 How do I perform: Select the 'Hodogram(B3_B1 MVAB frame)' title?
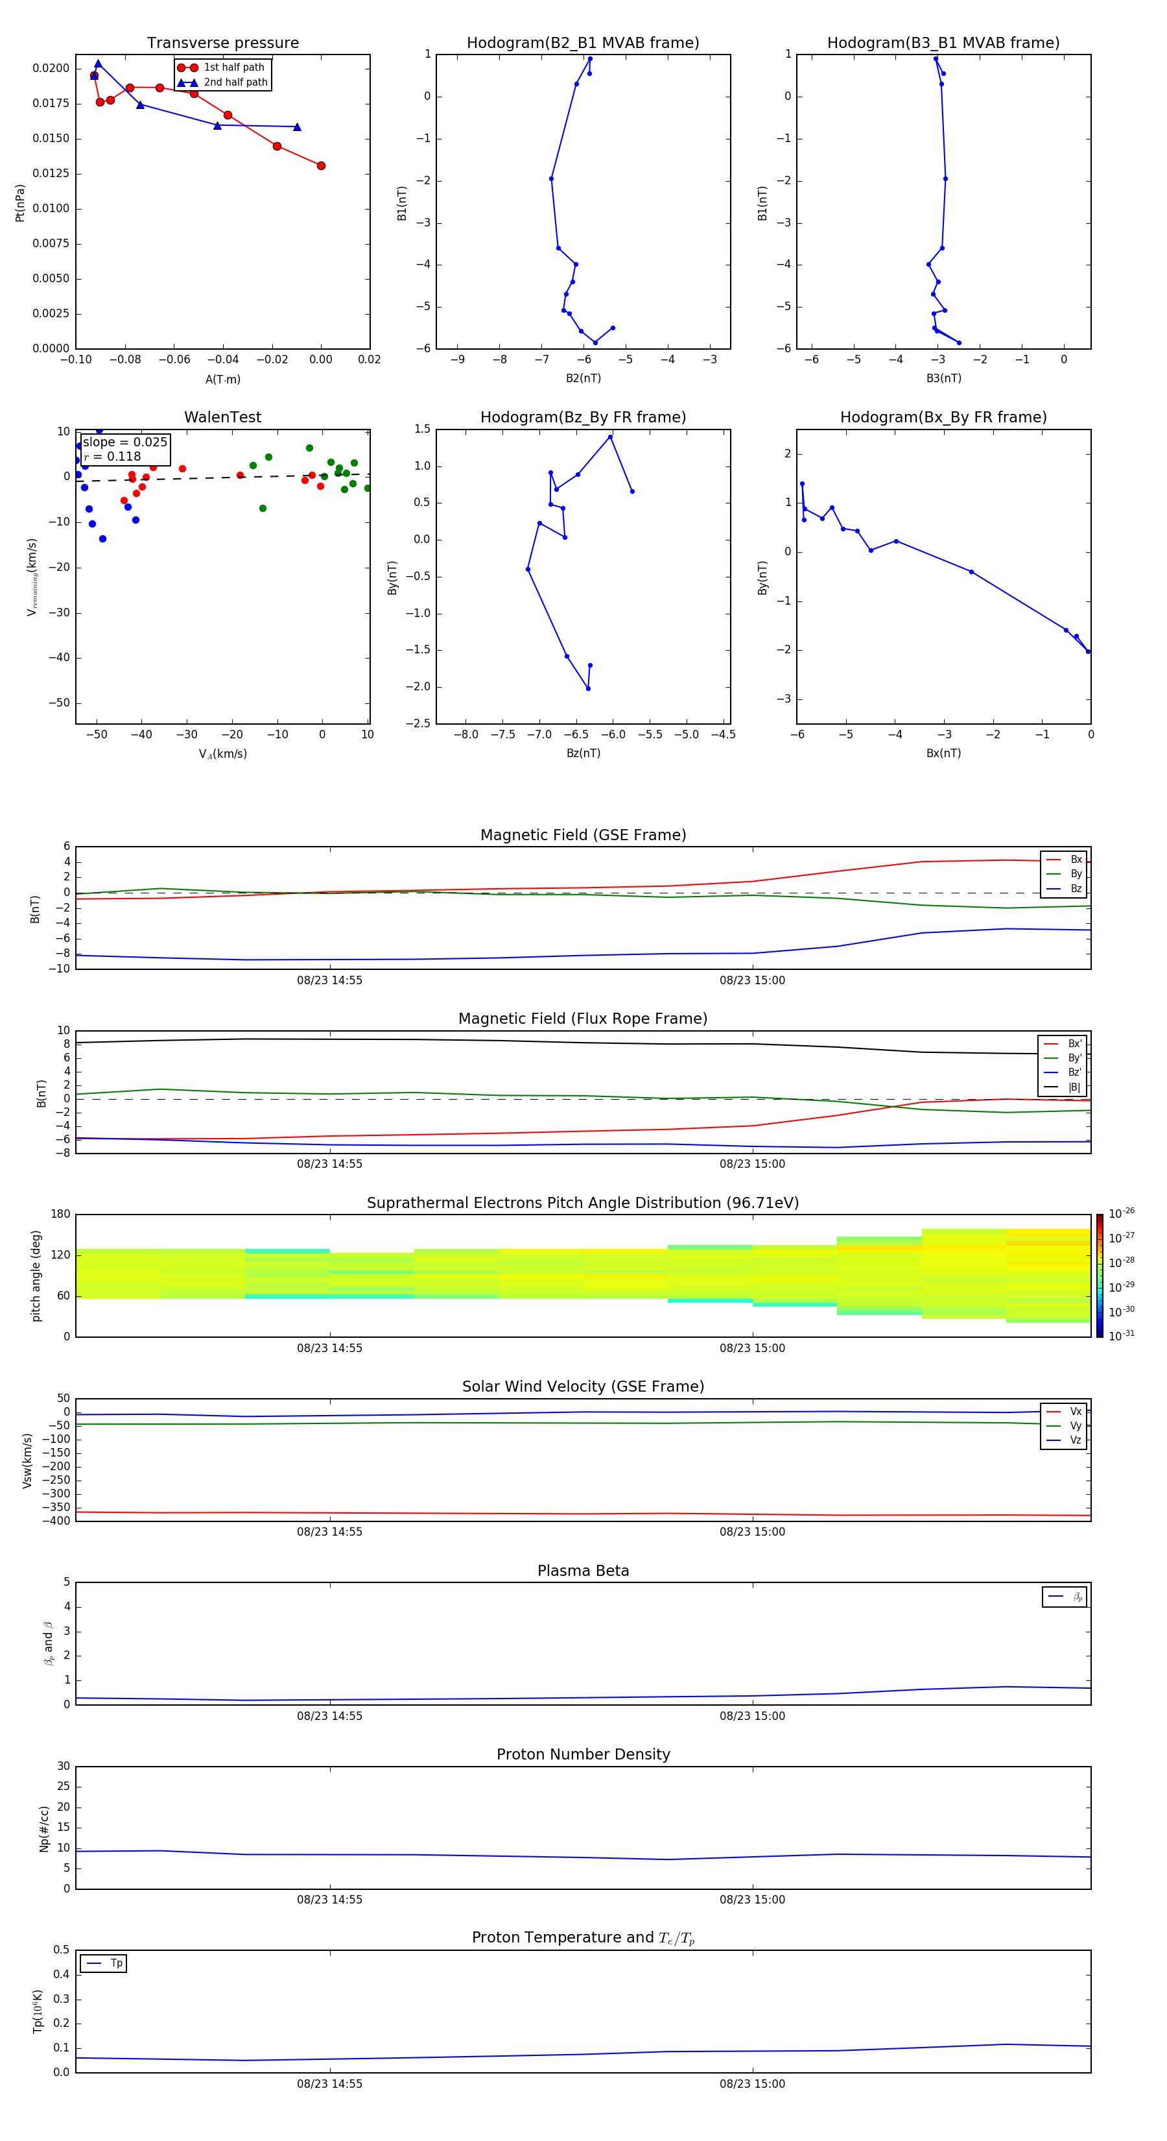[x=943, y=43]
